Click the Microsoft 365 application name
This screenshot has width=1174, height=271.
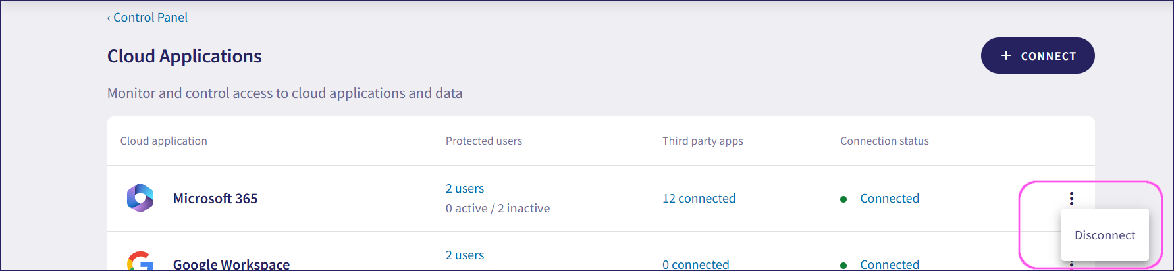215,199
